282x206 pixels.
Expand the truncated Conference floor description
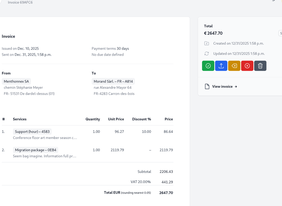click(44, 137)
